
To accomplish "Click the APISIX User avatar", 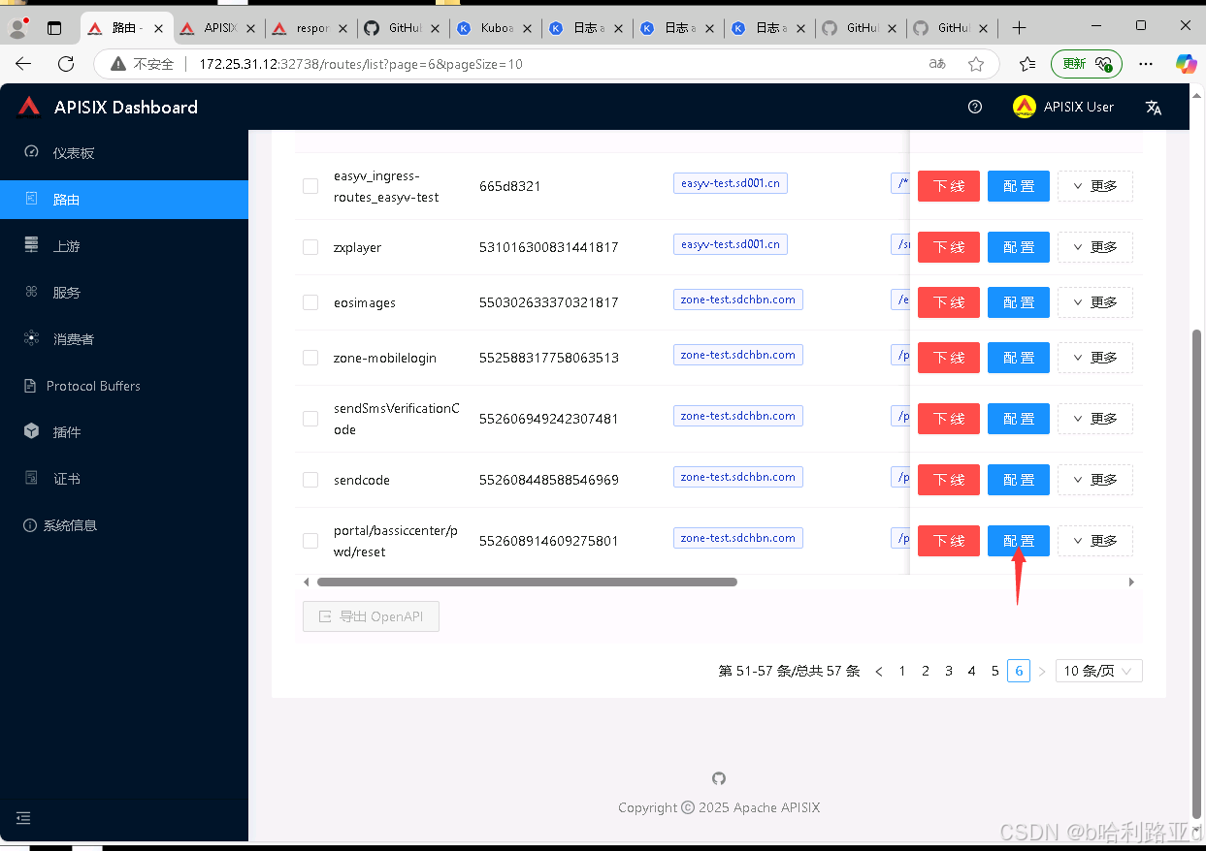I will [1024, 107].
